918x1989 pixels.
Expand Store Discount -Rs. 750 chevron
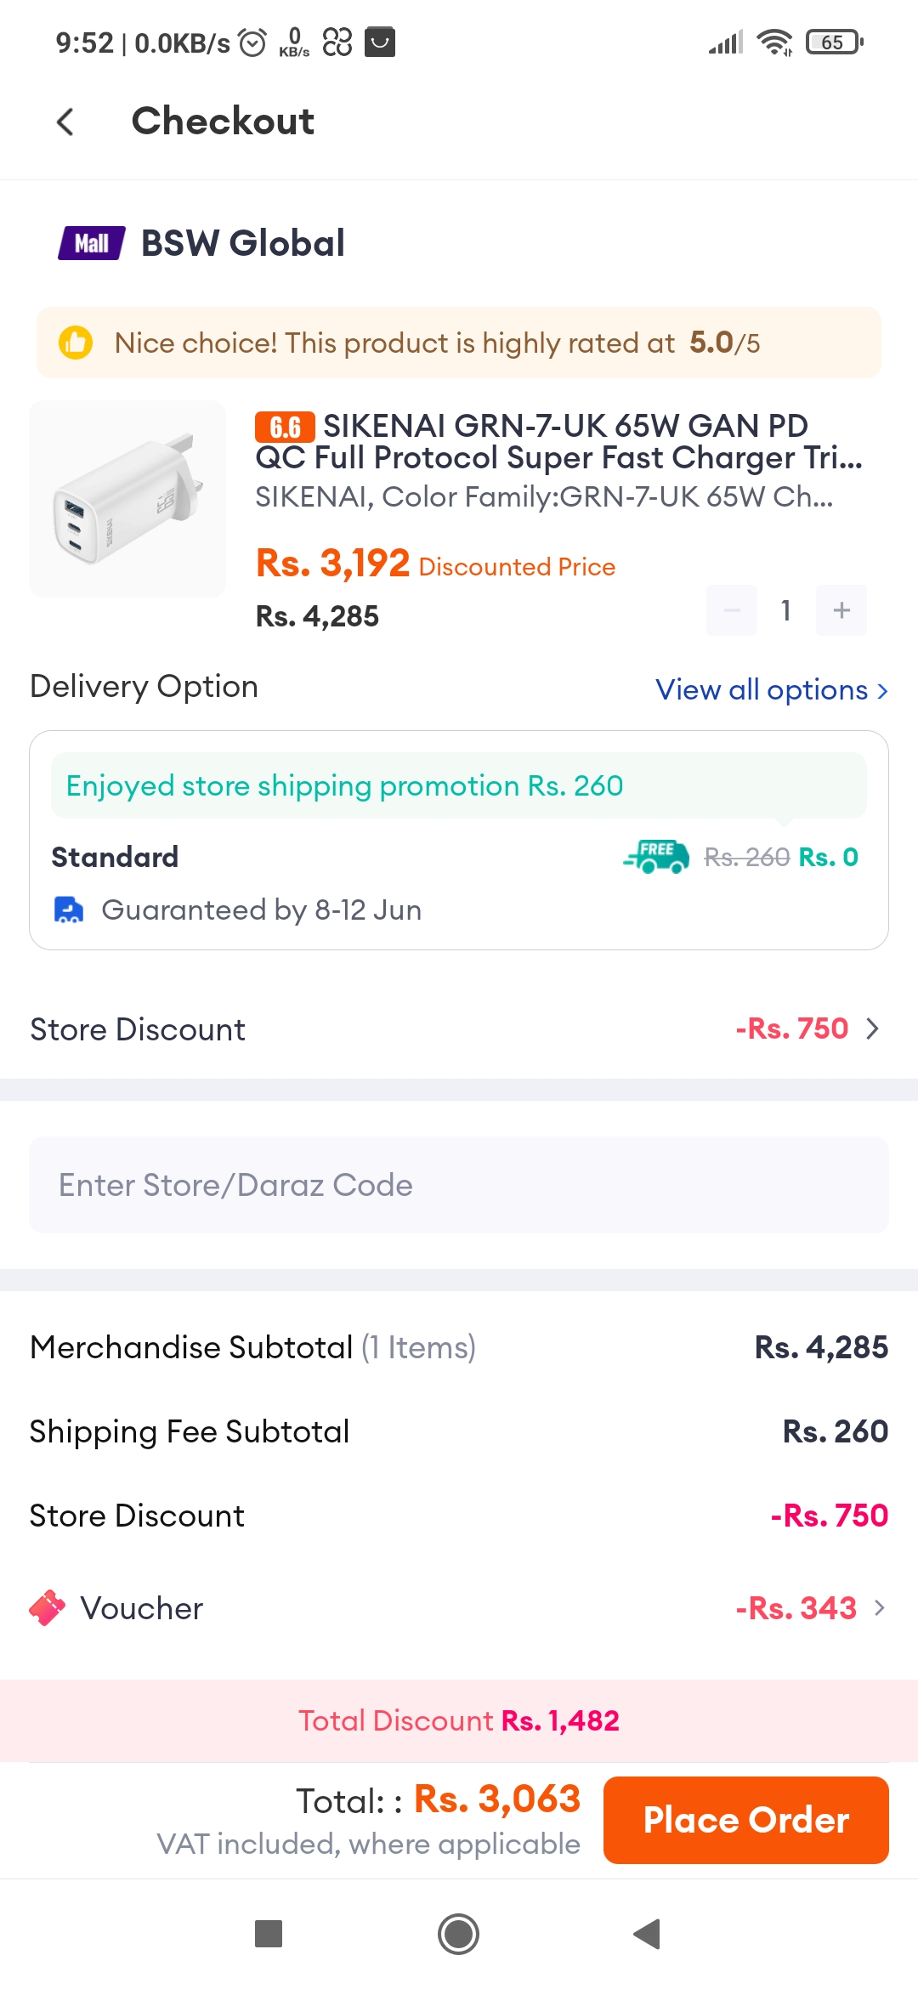click(872, 1029)
